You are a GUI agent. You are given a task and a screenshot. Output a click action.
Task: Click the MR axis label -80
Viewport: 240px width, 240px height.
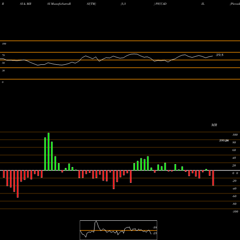point(234,204)
